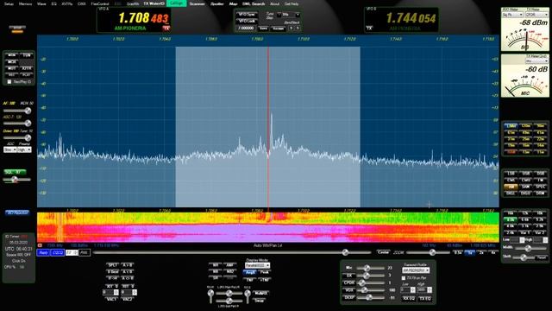Image resolution: width=552 pixels, height=311 pixels.
Task: Open the Preamp dropdown
Action: pos(24,149)
